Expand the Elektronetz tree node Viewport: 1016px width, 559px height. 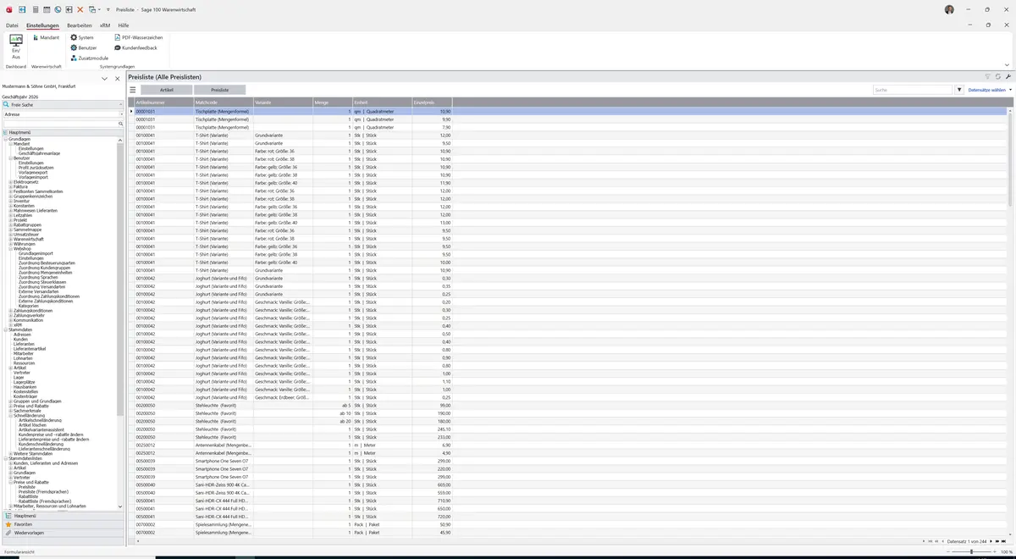[10, 182]
